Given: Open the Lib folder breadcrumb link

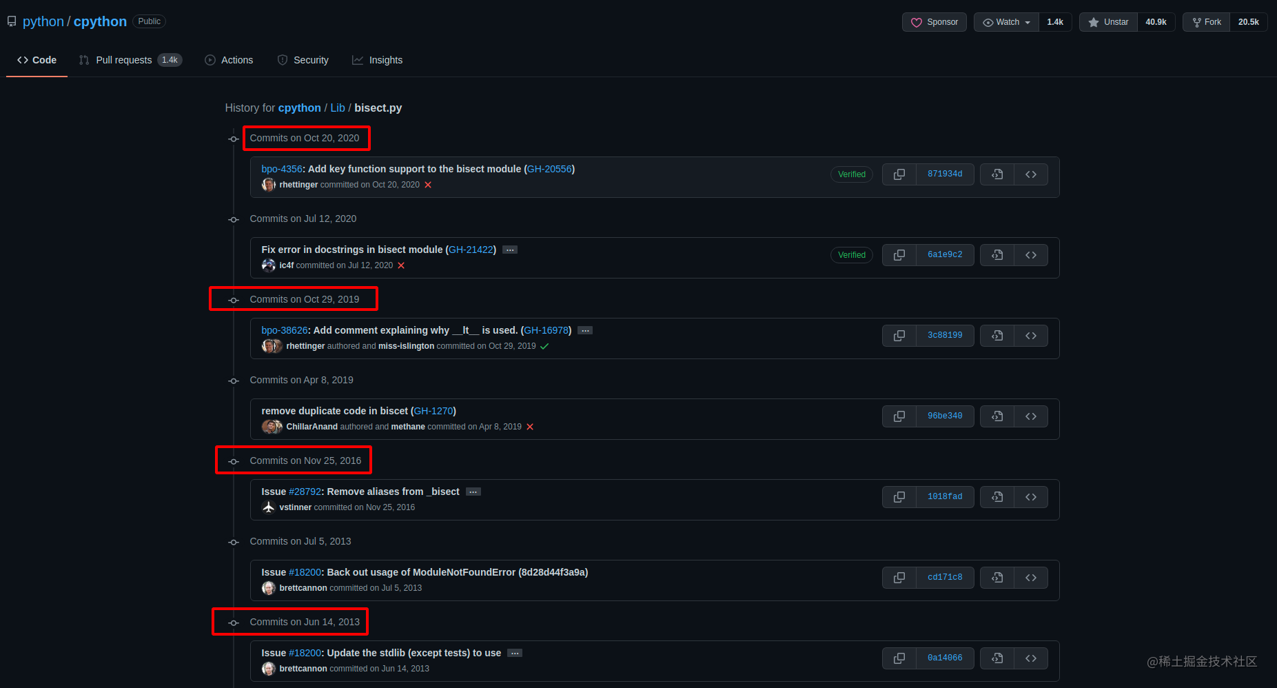Looking at the screenshot, I should [338, 108].
